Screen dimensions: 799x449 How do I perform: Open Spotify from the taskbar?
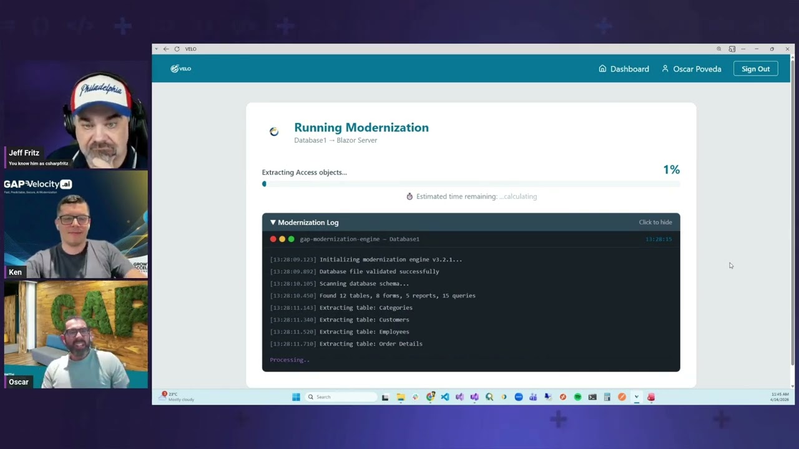coord(577,397)
